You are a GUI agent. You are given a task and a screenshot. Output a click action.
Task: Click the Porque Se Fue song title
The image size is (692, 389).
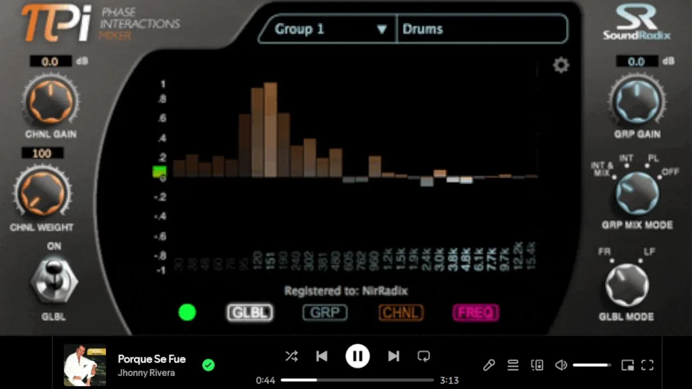coord(151,359)
